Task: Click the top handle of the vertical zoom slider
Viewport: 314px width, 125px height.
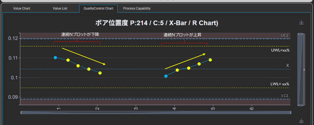Action: coord(301,34)
